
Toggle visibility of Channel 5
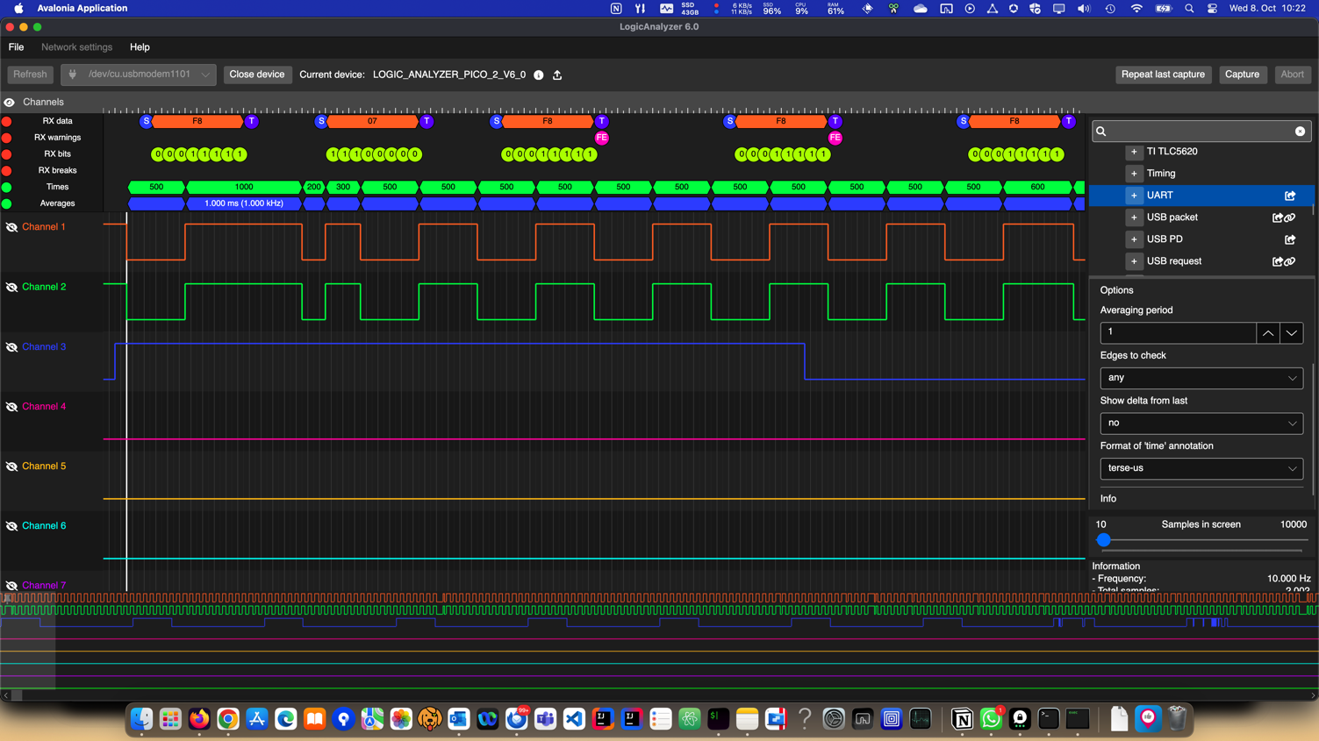pos(11,467)
